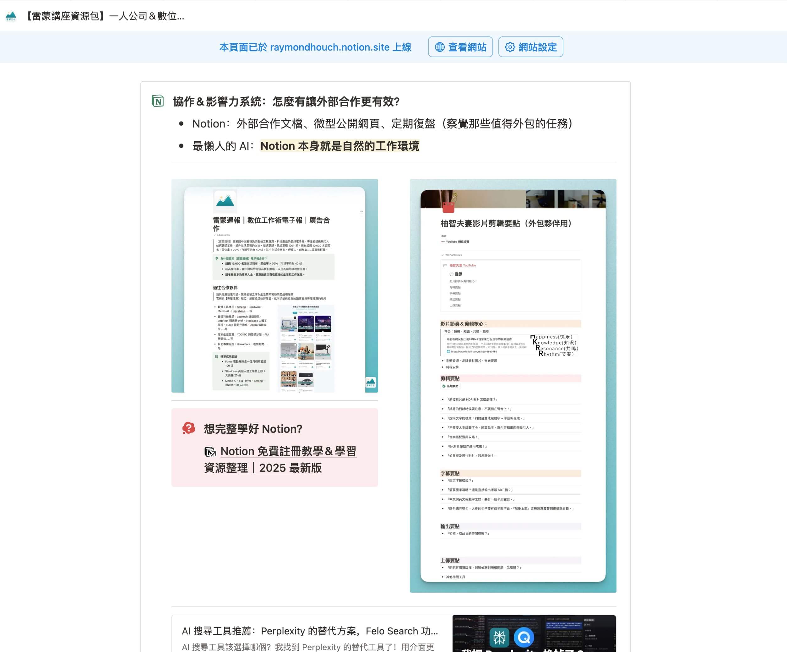
Task: Click the mountain page icon in the top bar
Action: click(x=11, y=16)
